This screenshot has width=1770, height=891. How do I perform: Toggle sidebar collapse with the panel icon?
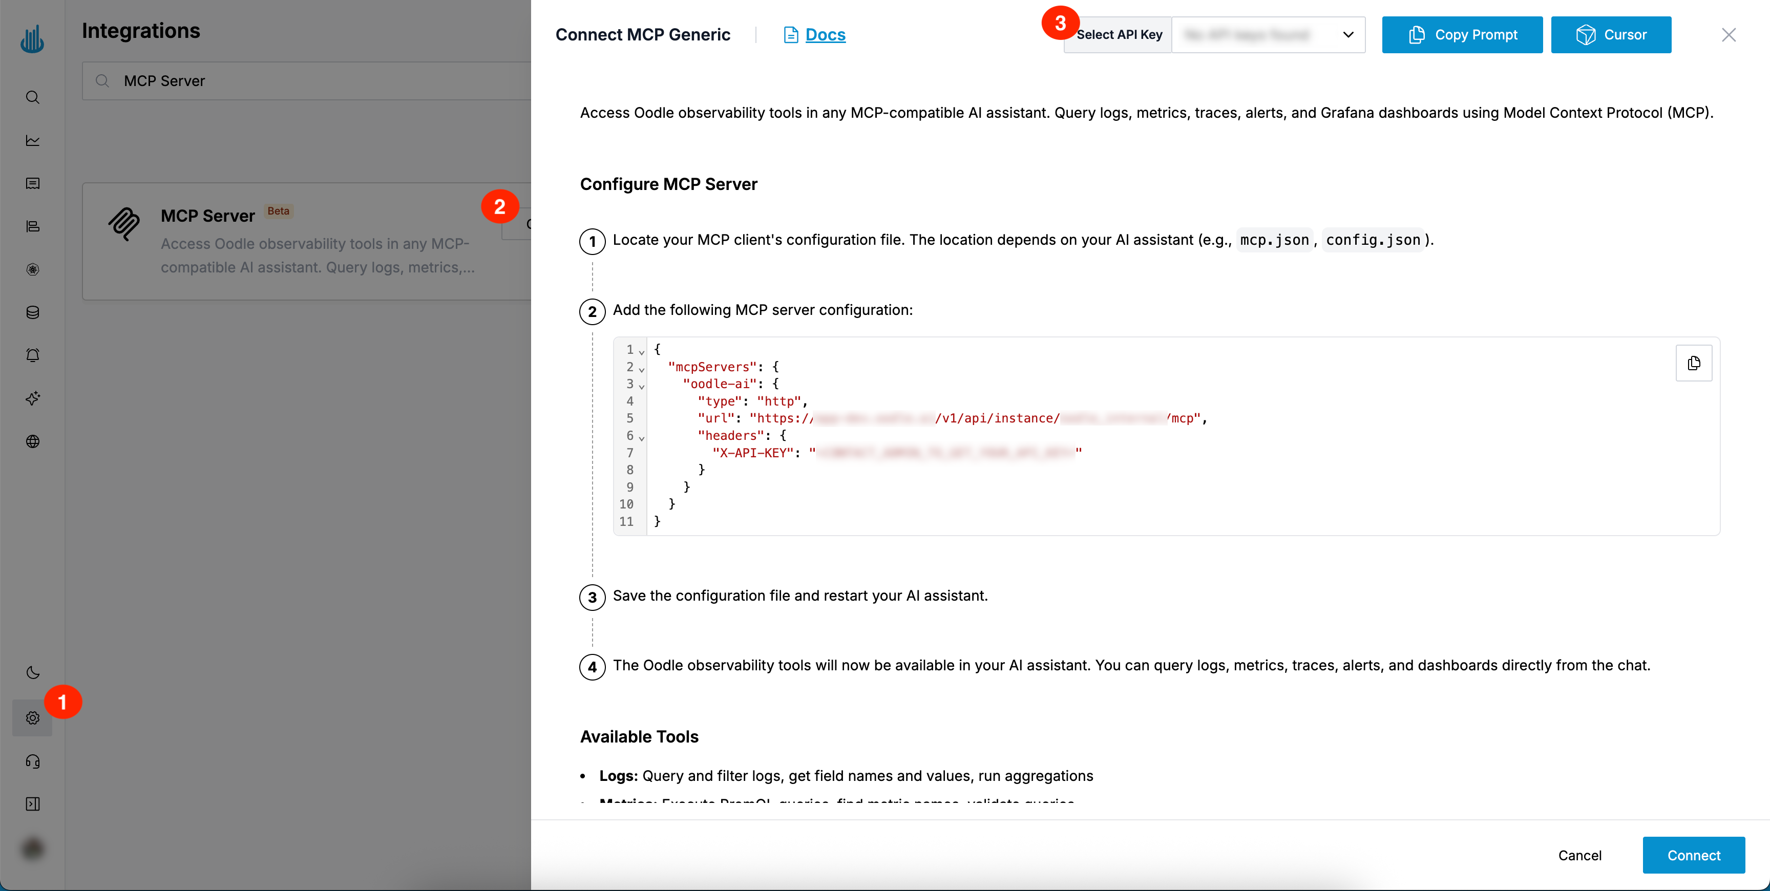(32, 804)
